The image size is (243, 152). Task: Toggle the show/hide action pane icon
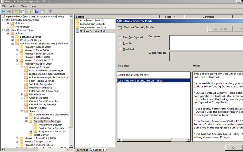pos(42,11)
